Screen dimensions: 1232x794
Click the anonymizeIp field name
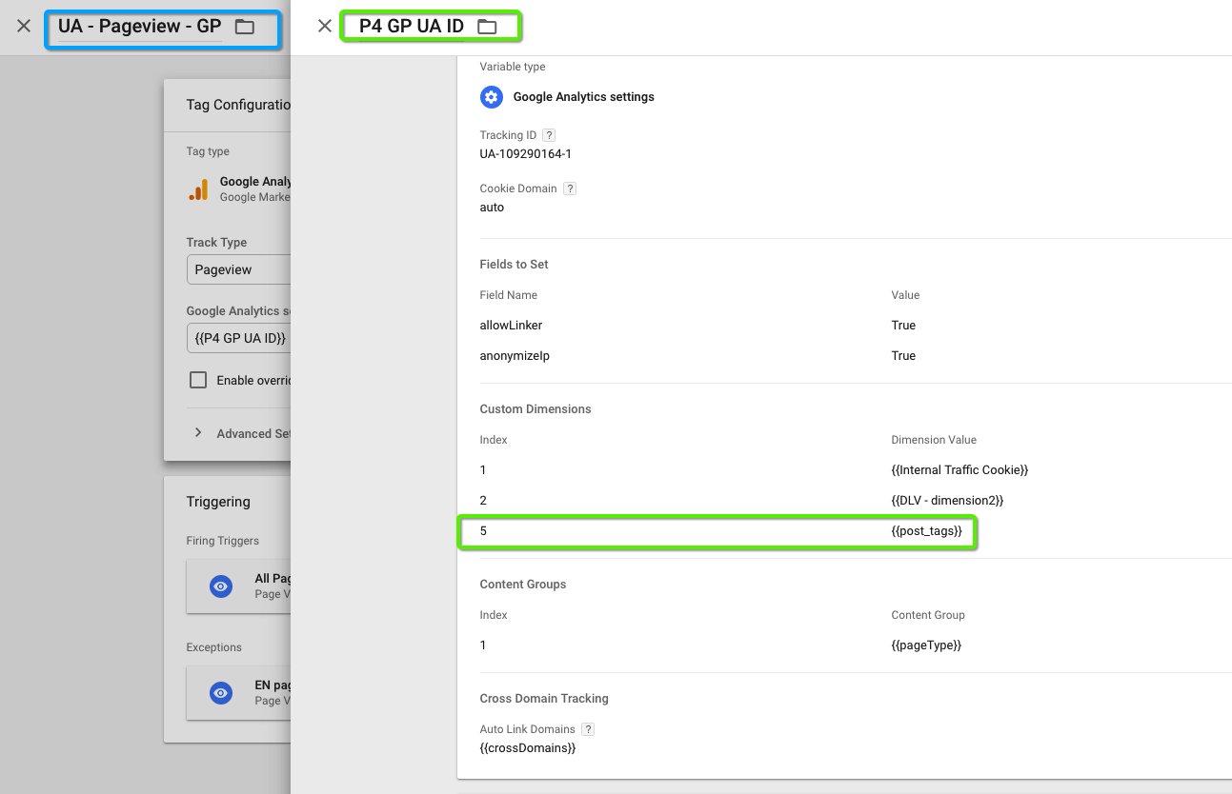515,356
